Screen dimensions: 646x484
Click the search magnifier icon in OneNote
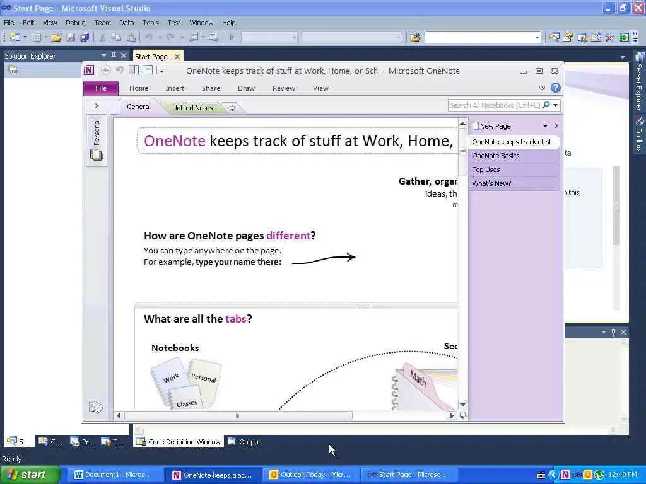[546, 105]
